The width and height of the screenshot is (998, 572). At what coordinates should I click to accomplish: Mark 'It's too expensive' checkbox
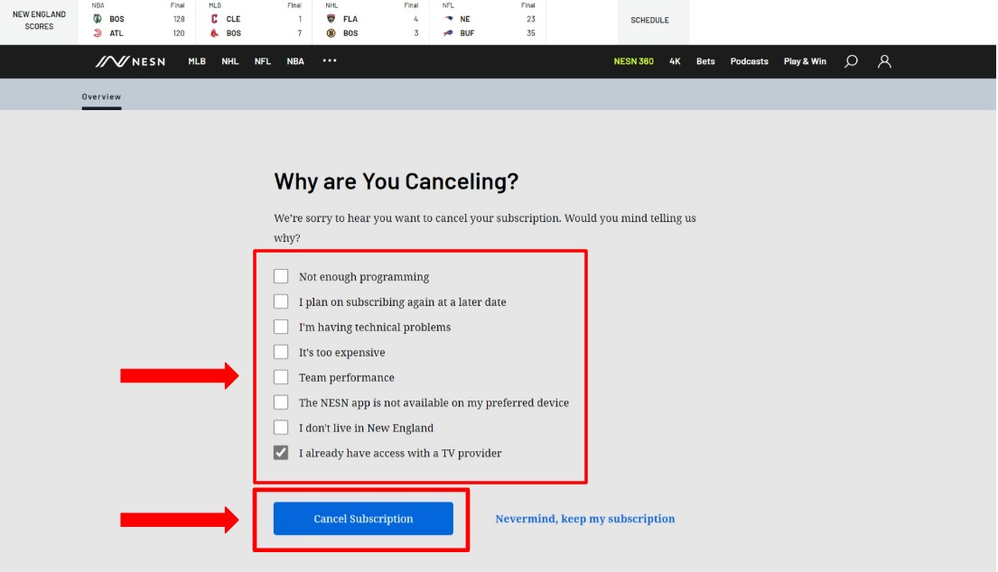click(x=281, y=352)
